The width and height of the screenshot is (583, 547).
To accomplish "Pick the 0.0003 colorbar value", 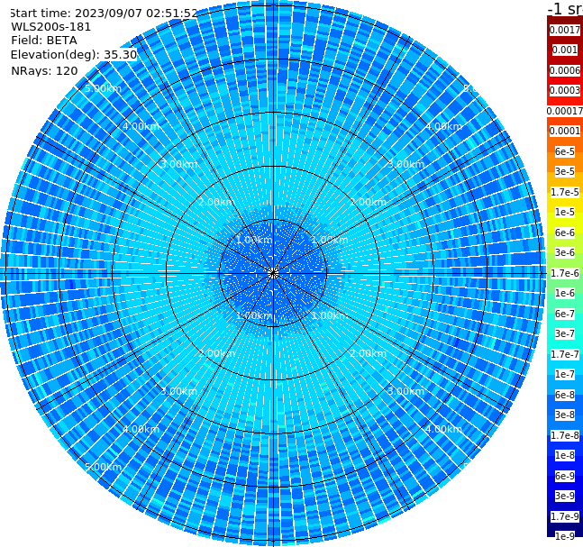I will [565, 91].
